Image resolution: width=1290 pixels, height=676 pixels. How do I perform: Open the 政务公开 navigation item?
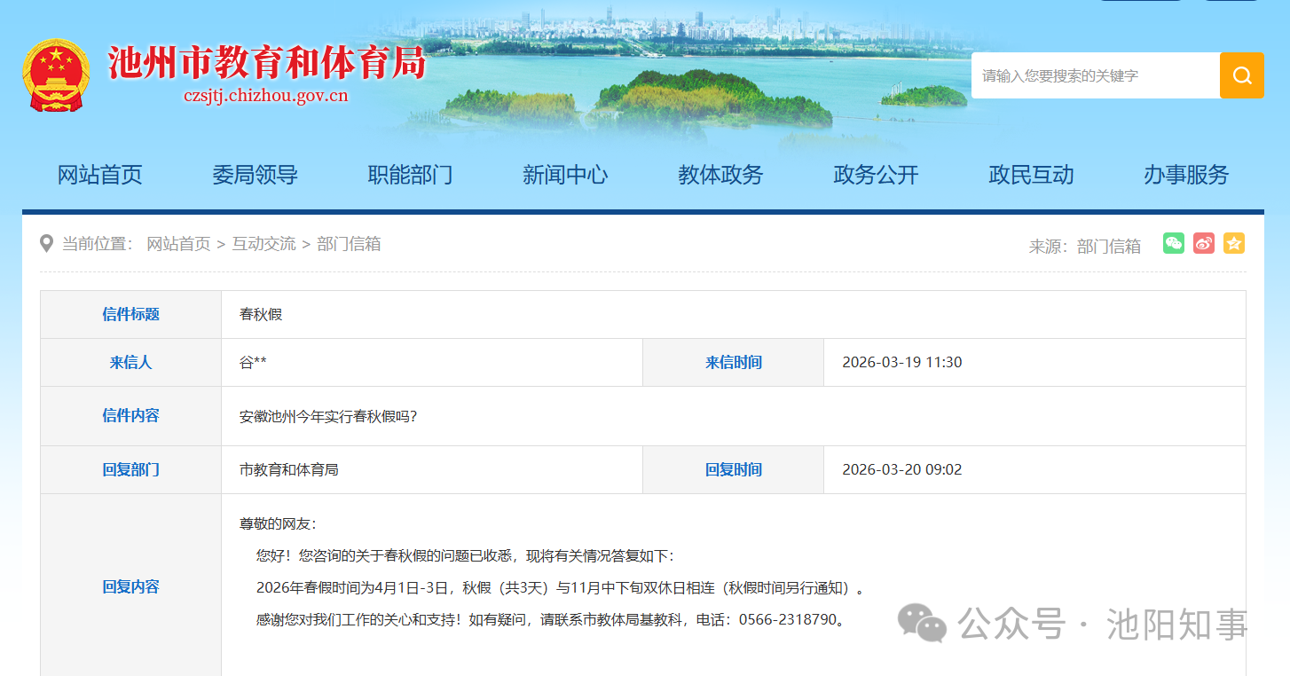(x=876, y=175)
